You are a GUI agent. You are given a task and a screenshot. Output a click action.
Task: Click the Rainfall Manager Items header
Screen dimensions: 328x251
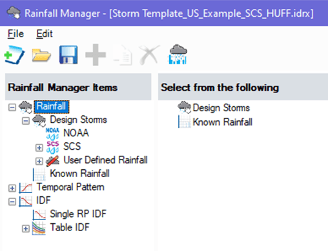(x=78, y=87)
